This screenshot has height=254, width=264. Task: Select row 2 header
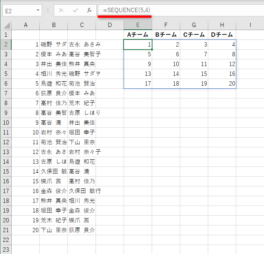6,45
